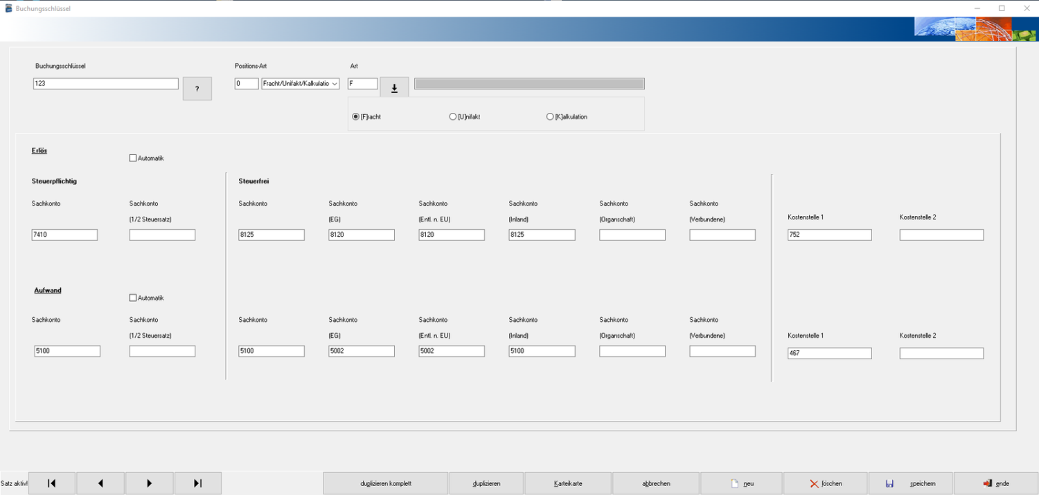Go to the next record

[150, 483]
